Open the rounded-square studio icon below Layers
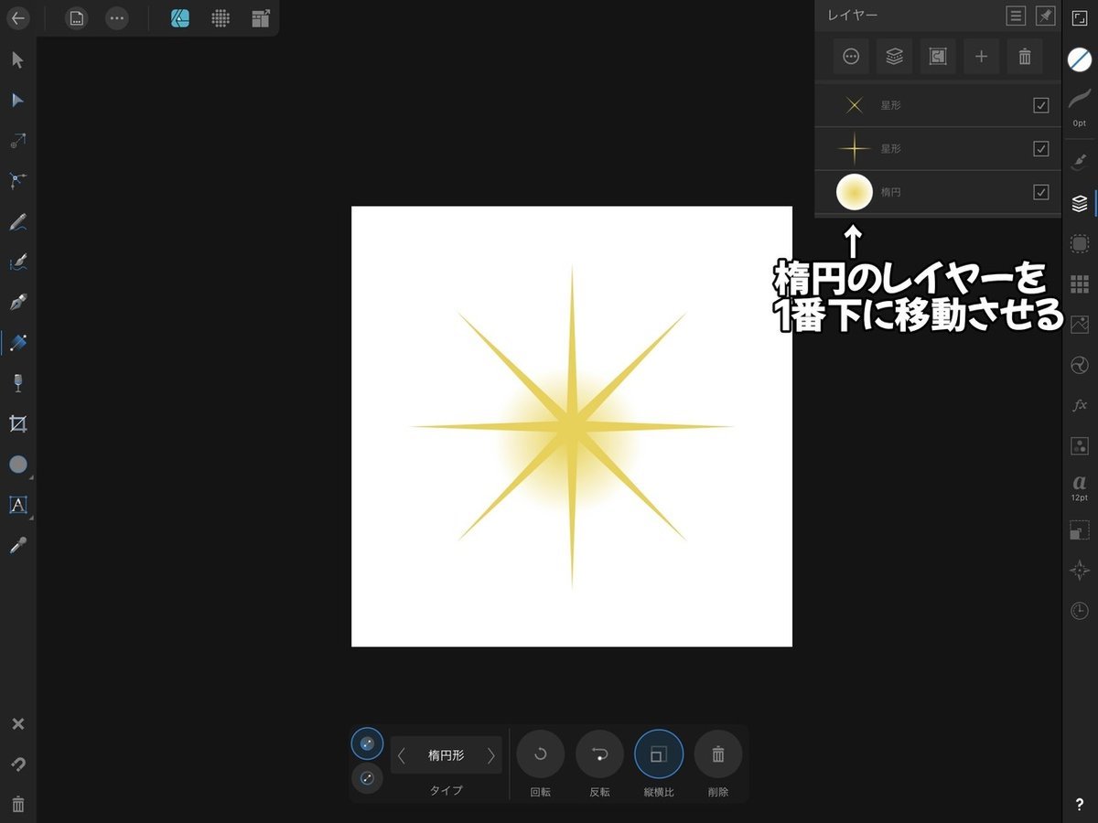The image size is (1098, 823). coord(1080,243)
